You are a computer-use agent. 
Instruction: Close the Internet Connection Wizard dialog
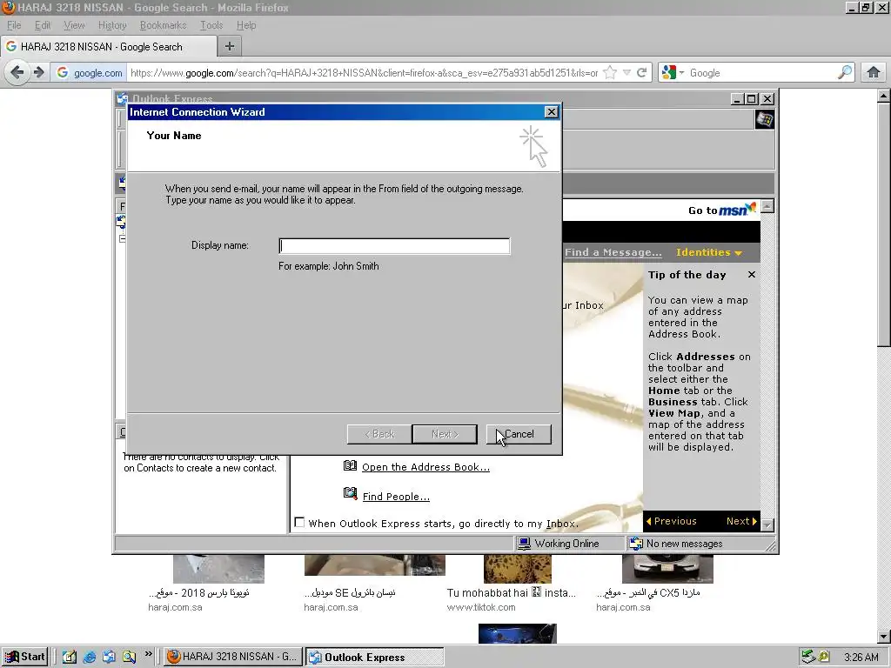click(551, 112)
